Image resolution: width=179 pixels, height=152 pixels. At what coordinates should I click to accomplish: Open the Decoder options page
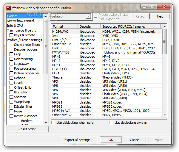pos(26,49)
